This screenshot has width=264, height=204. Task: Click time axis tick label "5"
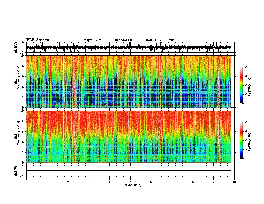(130, 182)
